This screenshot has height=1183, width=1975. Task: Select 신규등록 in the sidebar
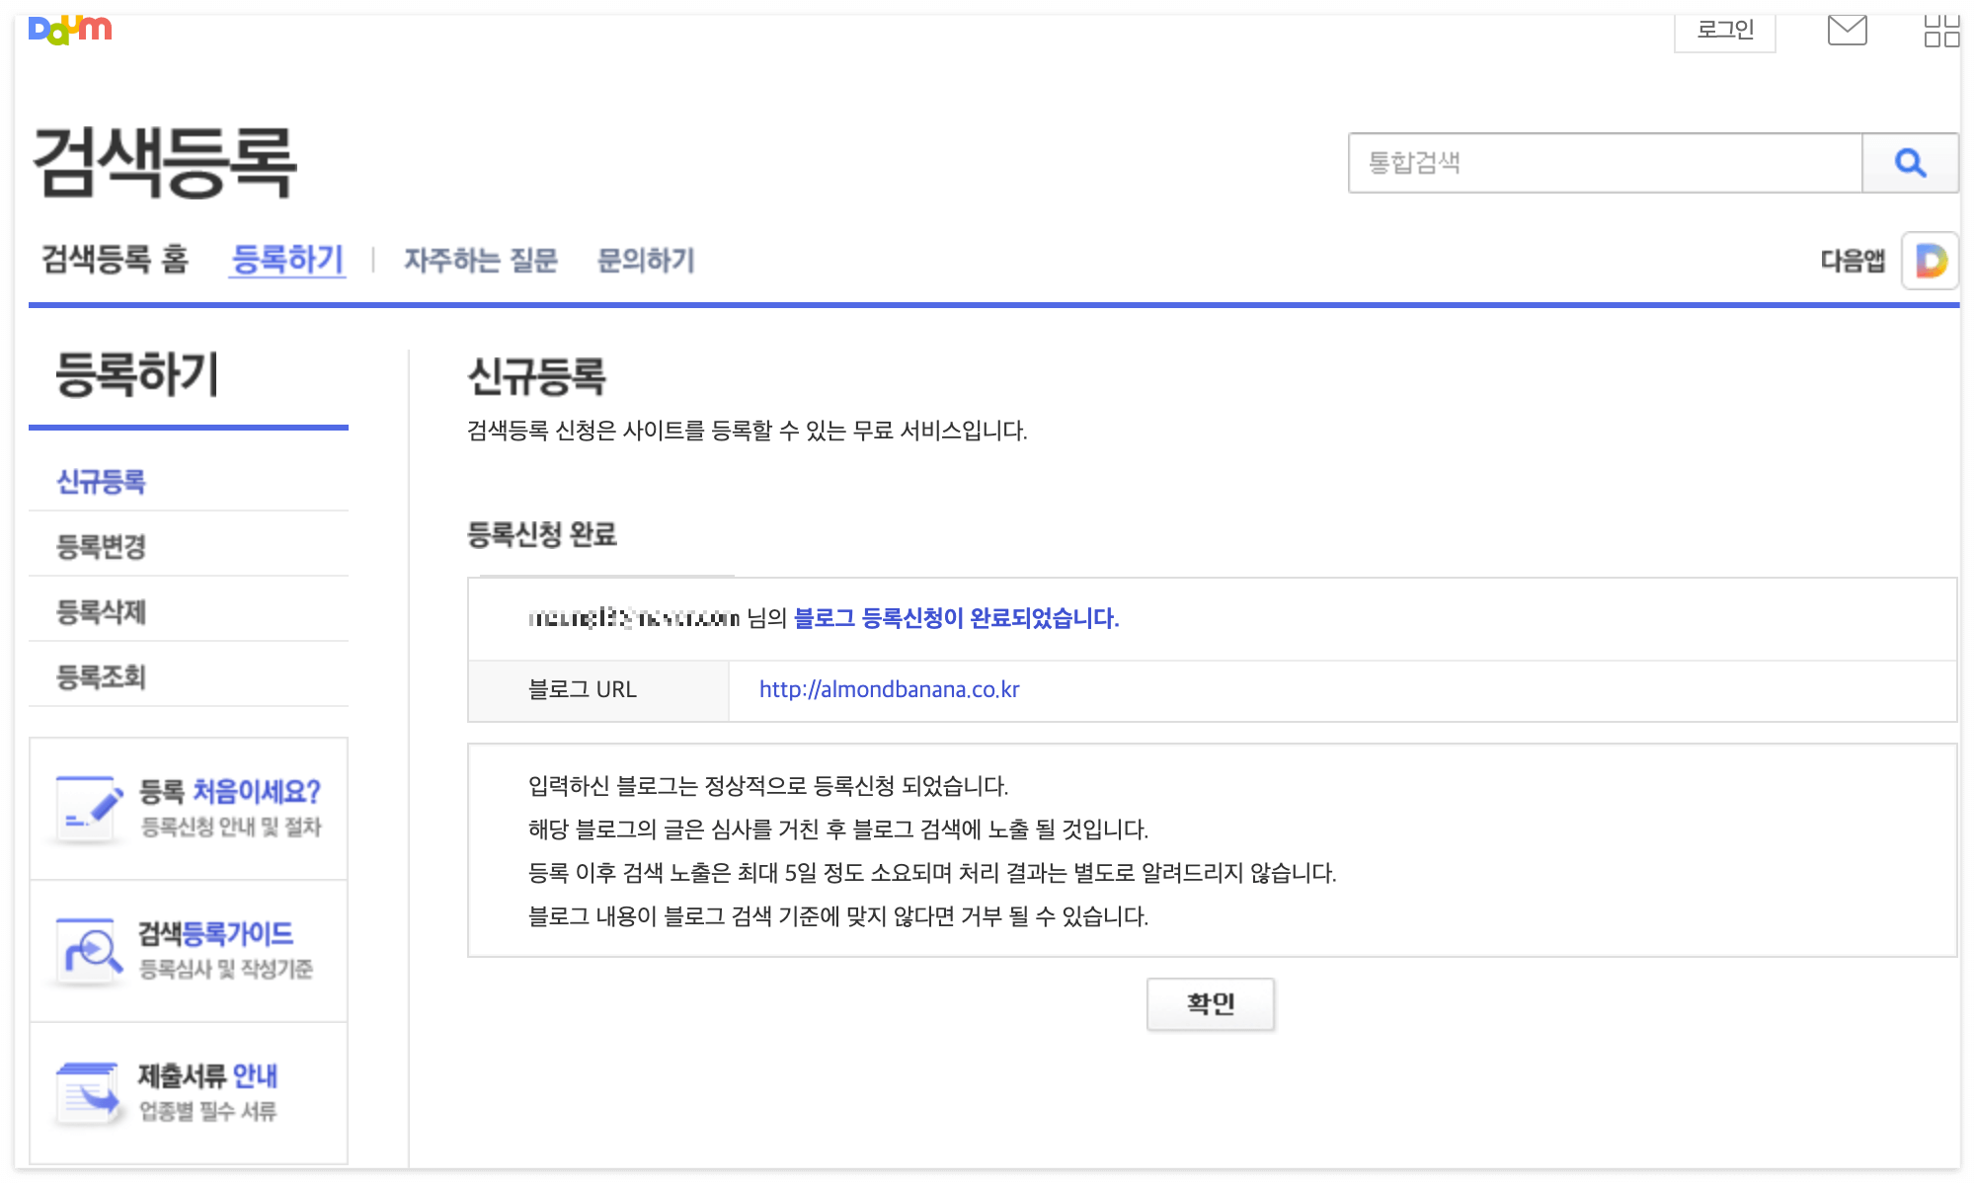point(102,483)
